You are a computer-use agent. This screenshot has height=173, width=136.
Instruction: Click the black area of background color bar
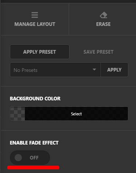[76, 114]
